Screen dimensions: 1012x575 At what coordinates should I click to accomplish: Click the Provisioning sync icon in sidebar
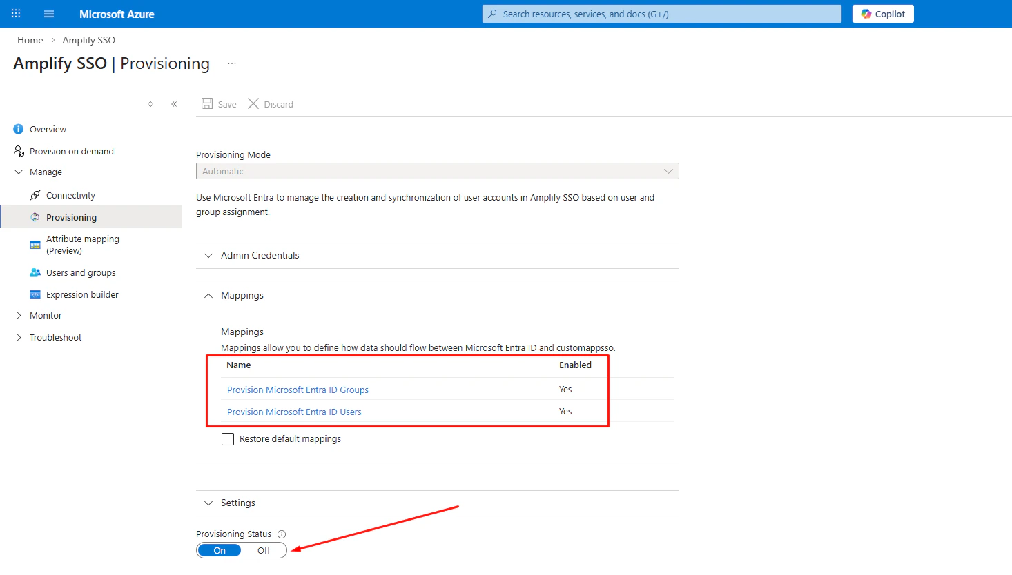(35, 217)
